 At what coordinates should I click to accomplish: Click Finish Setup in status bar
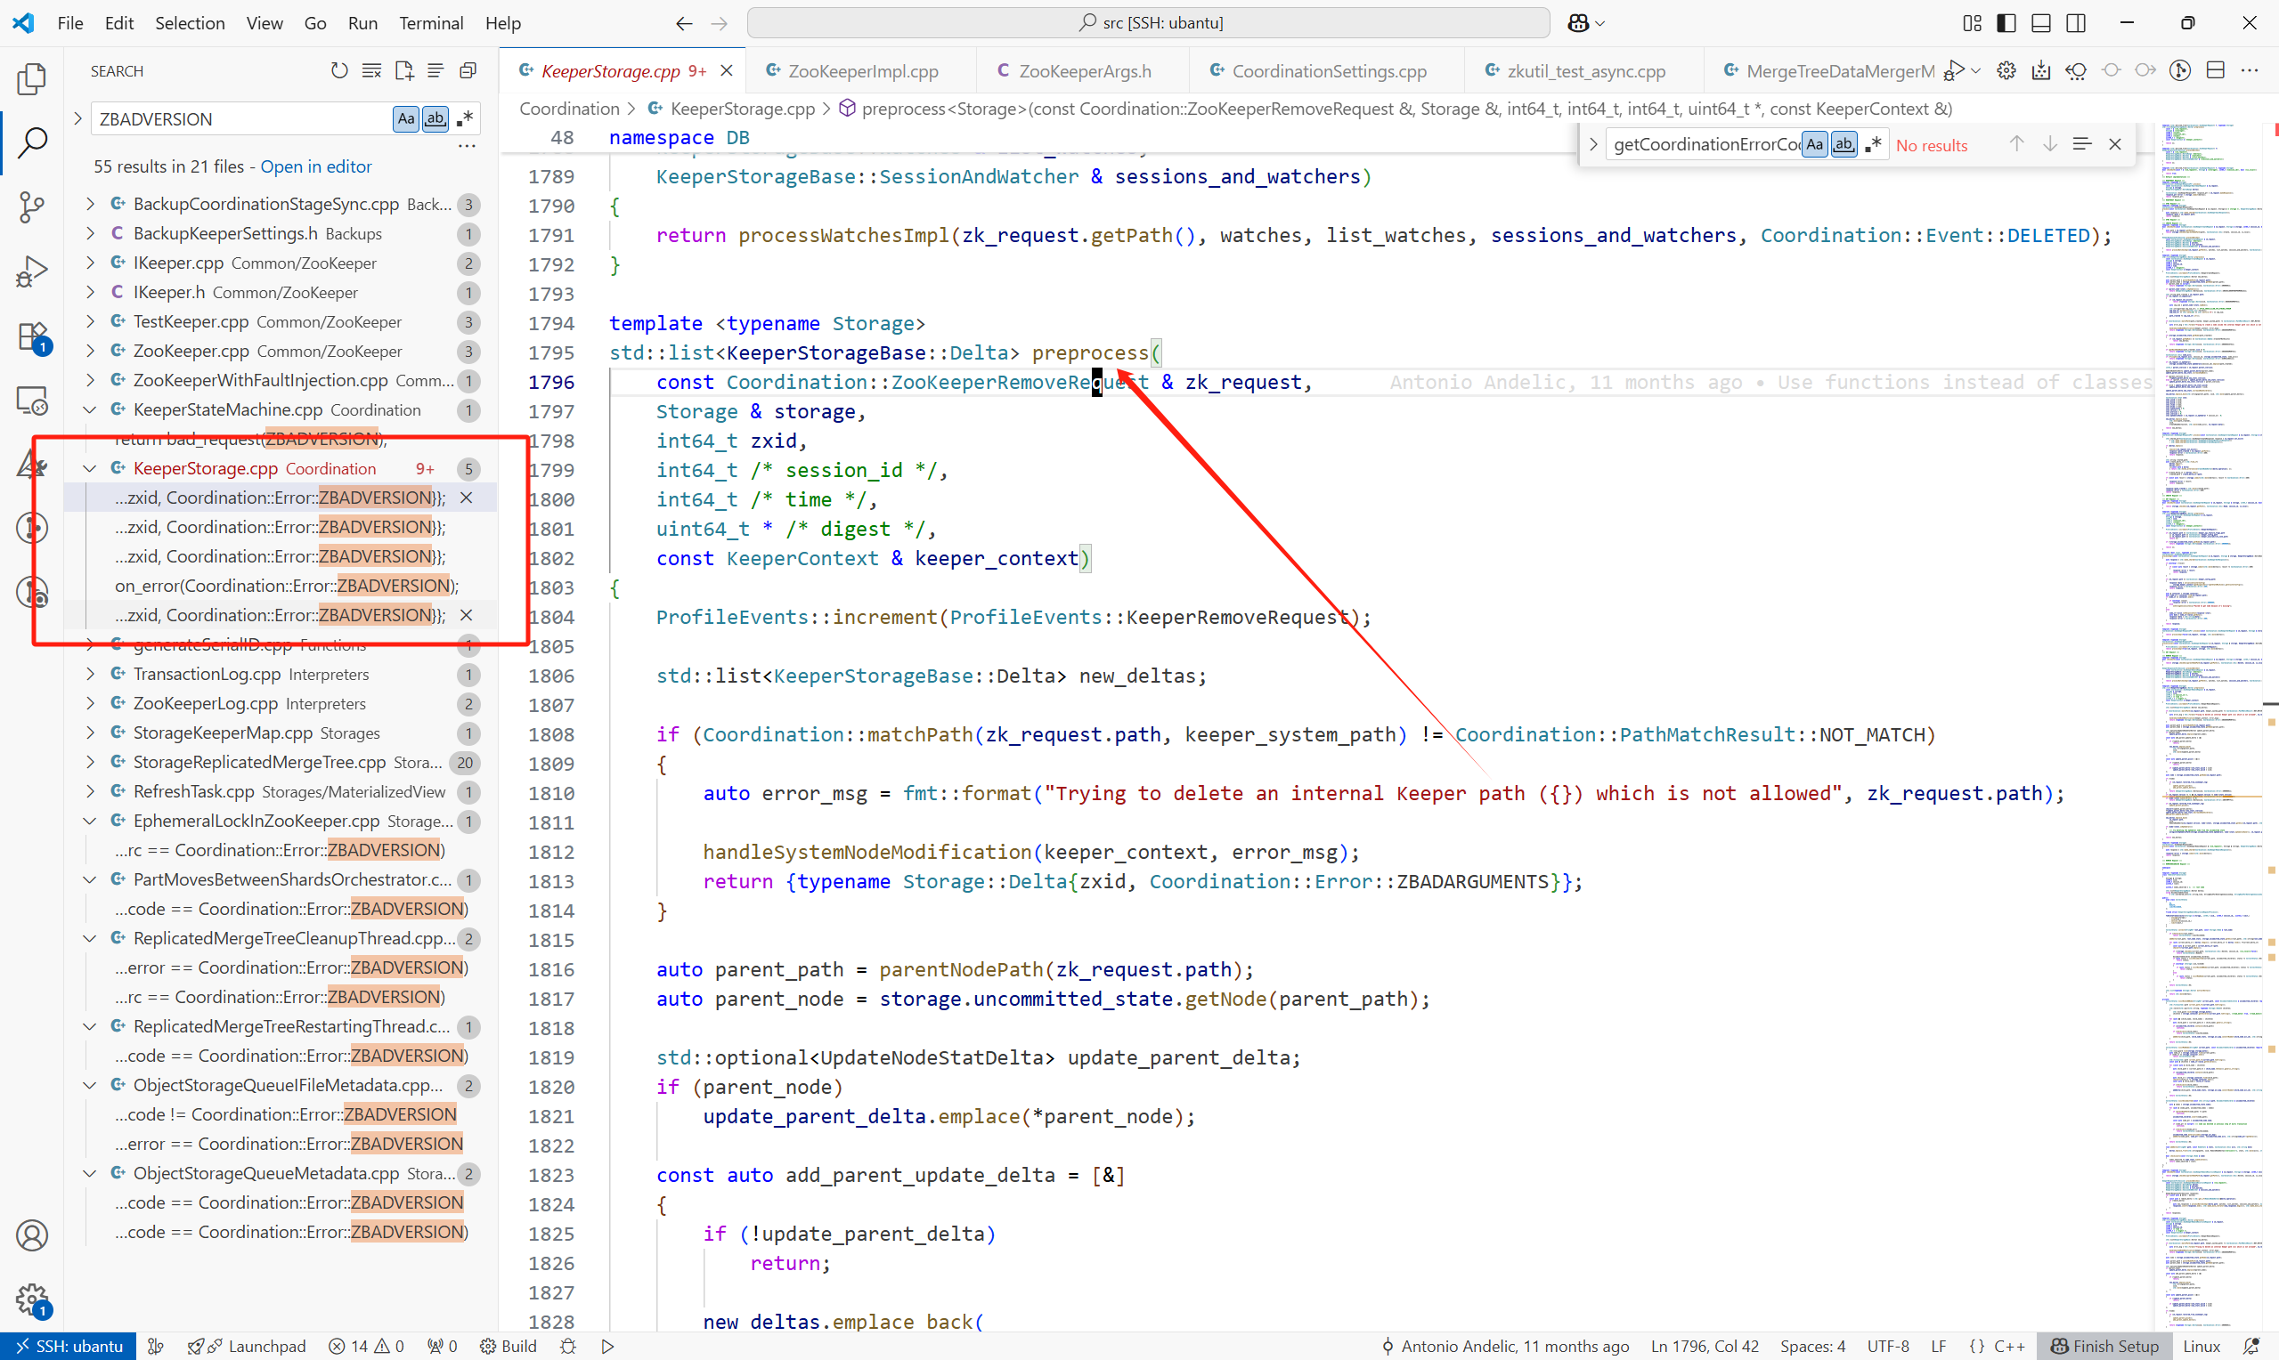2104,1347
